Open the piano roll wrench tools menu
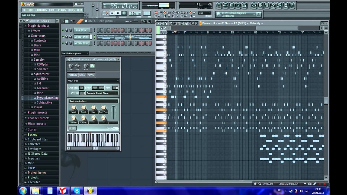 [x=162, y=24]
